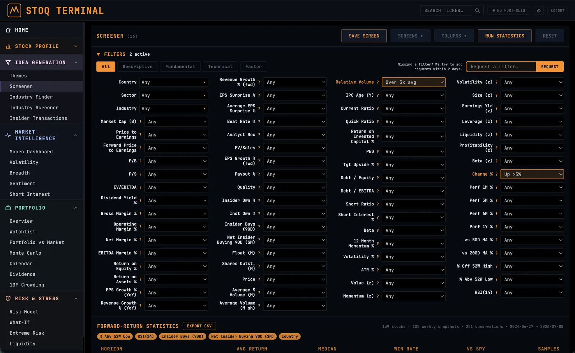Show help for Quality filter
Screen dimensions: 575x353
(x=259, y=187)
